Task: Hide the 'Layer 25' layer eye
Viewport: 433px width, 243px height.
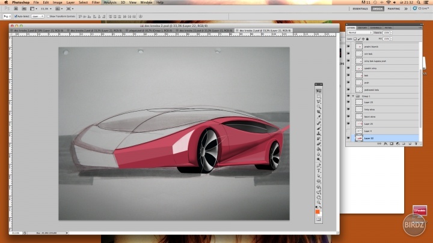Action: pos(348,124)
